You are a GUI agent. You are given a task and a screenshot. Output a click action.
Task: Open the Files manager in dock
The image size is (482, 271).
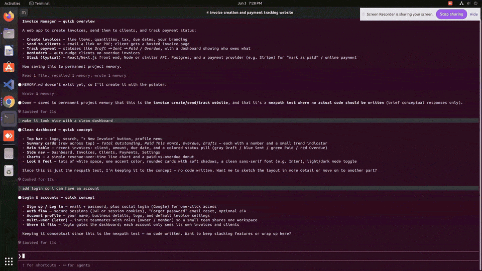point(9,33)
